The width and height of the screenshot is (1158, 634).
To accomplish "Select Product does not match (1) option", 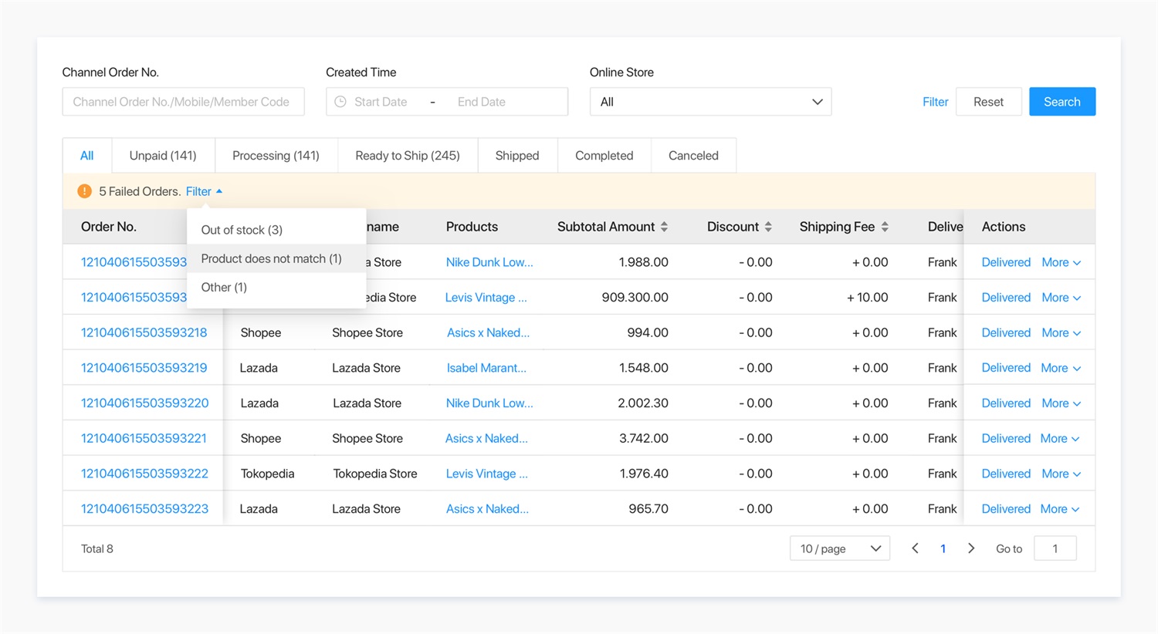I will click(276, 258).
